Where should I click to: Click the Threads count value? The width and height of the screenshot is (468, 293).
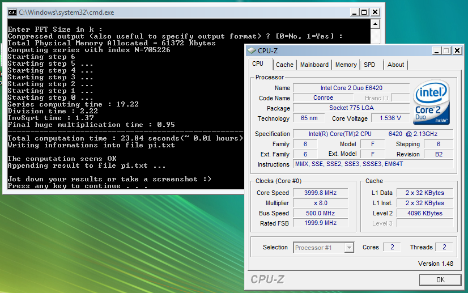444,247
